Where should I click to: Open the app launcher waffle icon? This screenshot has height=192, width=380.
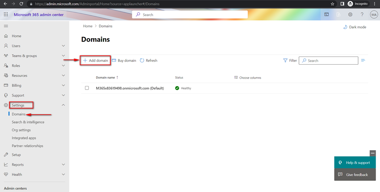6,14
